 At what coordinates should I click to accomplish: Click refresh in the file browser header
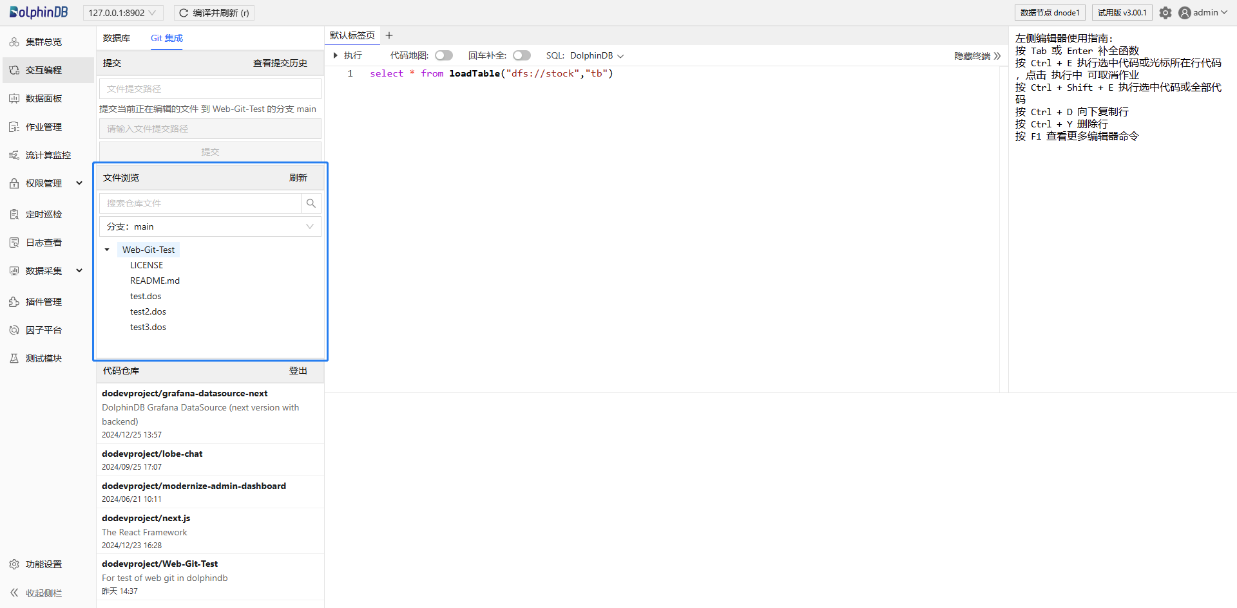[x=298, y=178]
